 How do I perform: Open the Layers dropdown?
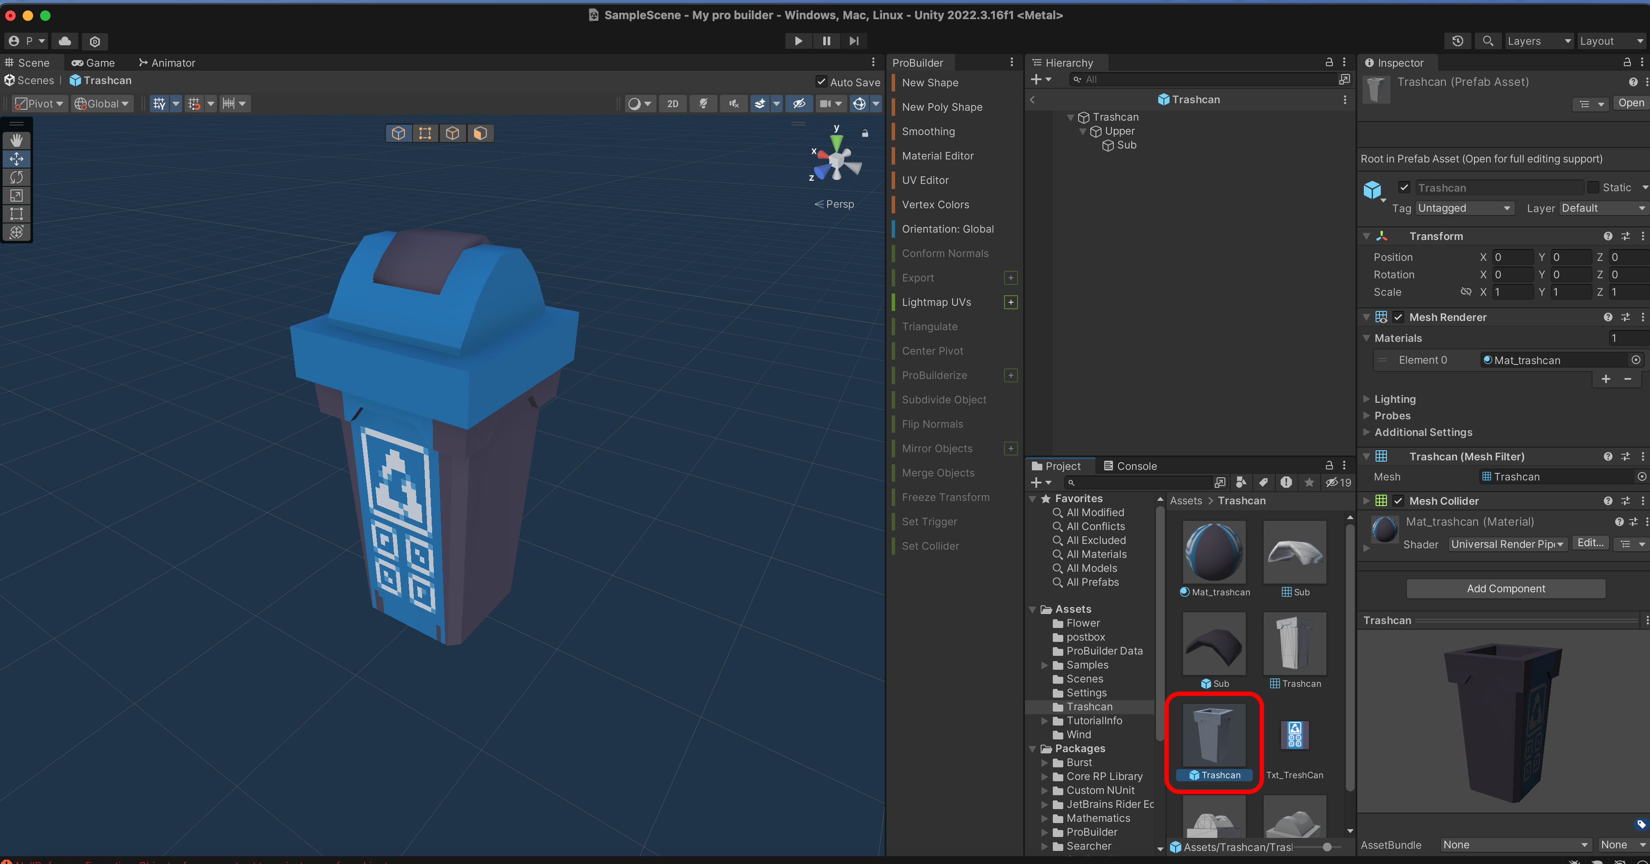[1538, 41]
